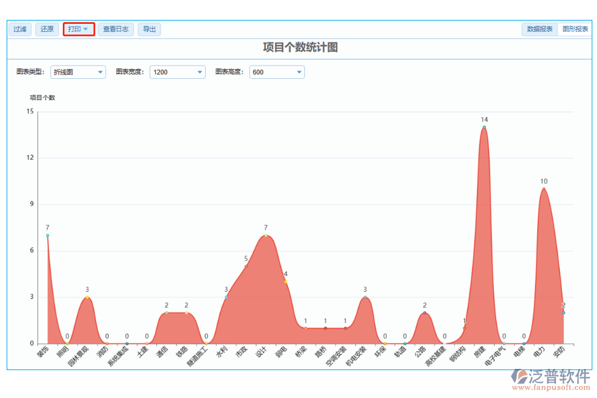
Task: Click the 设计 data point labeled 7
Action: click(x=266, y=235)
